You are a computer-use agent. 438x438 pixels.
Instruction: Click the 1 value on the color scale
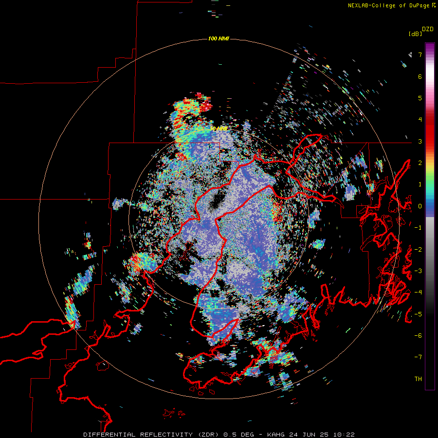[x=420, y=184]
